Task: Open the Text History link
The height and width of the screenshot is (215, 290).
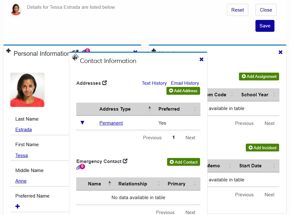Action: pos(154,83)
